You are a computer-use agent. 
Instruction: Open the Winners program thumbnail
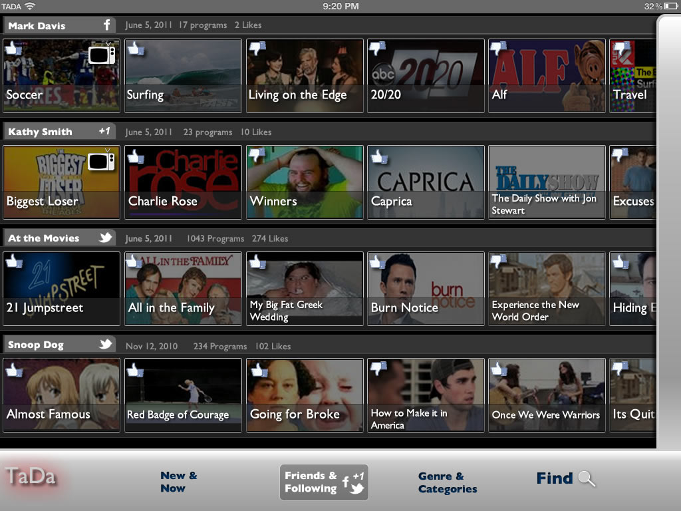coord(305,182)
